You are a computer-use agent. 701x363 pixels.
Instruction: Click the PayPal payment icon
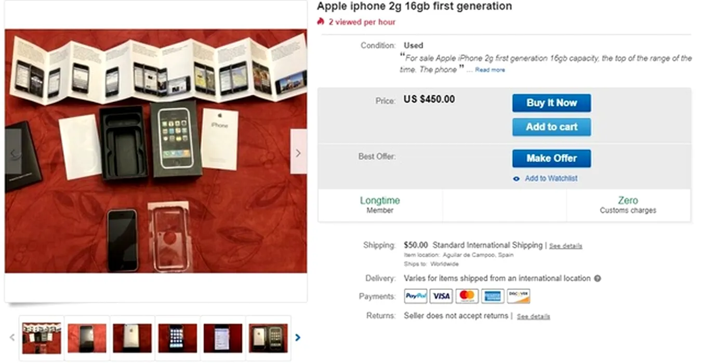(416, 296)
